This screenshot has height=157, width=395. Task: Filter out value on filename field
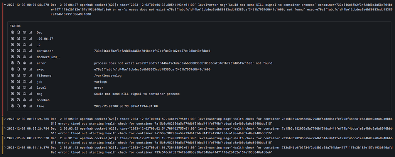[19, 76]
